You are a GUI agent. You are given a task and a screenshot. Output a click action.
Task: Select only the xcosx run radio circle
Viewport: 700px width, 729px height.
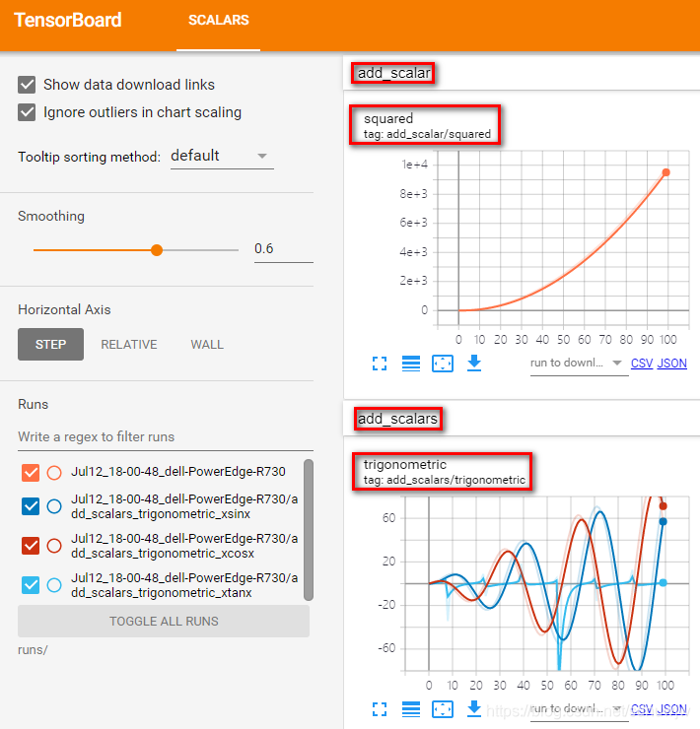point(54,546)
